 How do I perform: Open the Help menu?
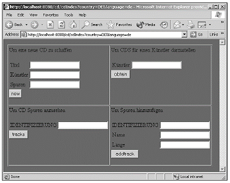click(x=83, y=15)
